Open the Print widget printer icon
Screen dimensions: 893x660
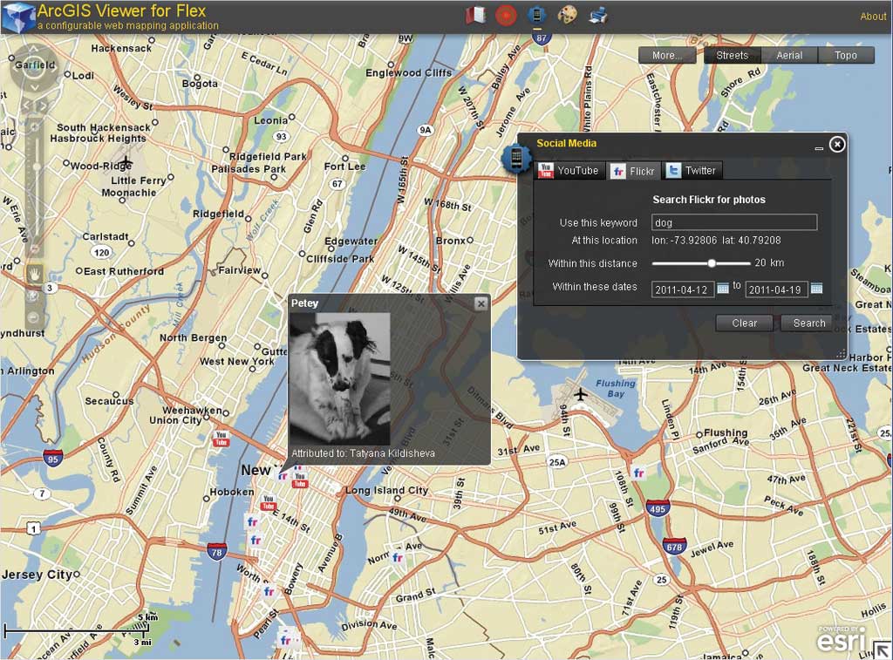[597, 15]
